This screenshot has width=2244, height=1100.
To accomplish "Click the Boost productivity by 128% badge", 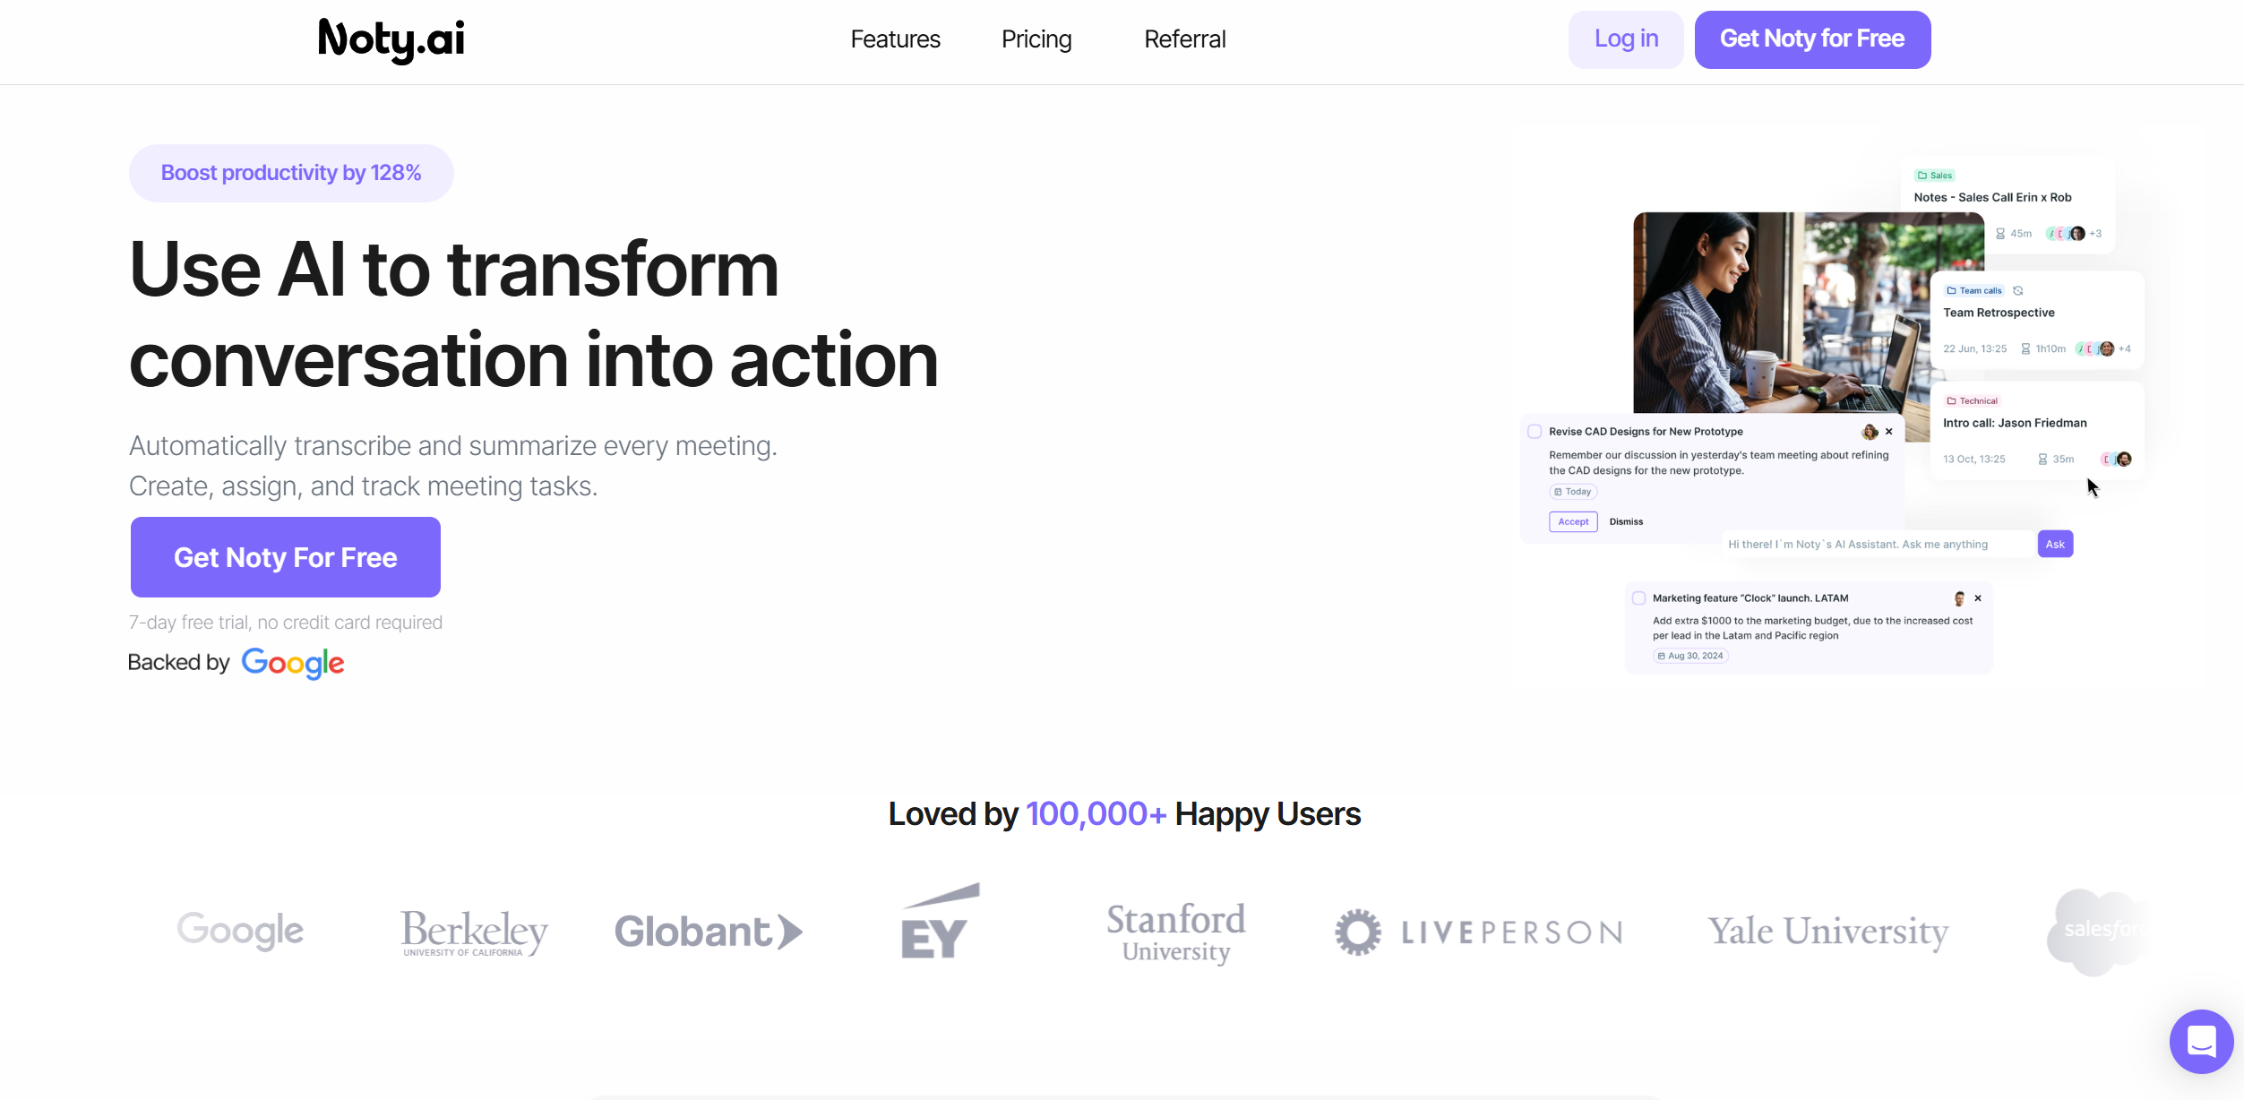I will [291, 173].
